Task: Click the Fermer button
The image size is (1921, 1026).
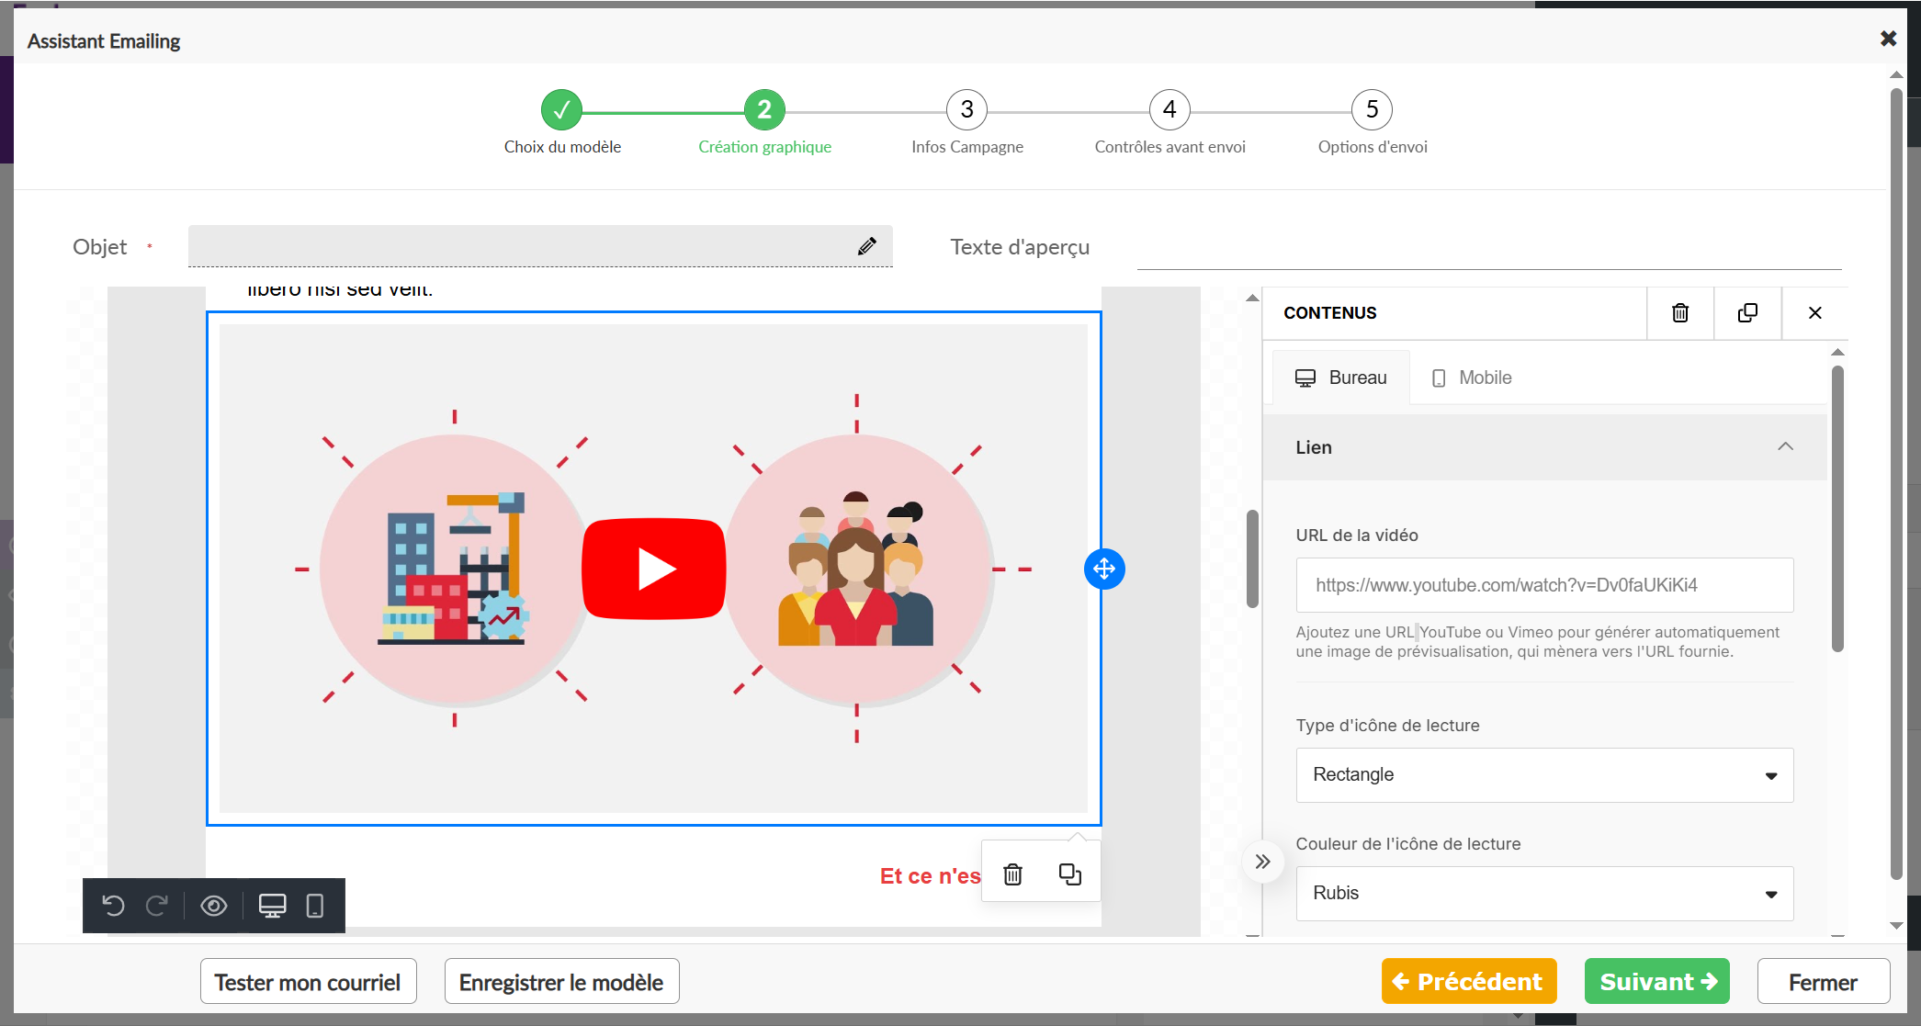Action: pos(1823,982)
